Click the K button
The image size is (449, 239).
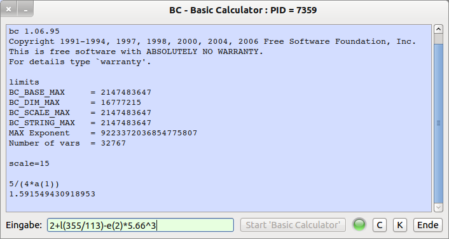[x=400, y=225]
